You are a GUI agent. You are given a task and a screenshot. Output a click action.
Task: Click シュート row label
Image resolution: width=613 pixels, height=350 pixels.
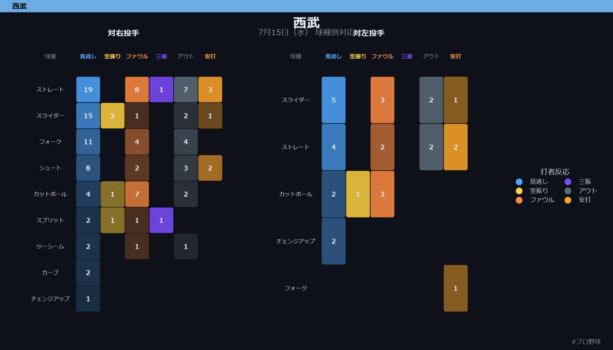(x=50, y=168)
